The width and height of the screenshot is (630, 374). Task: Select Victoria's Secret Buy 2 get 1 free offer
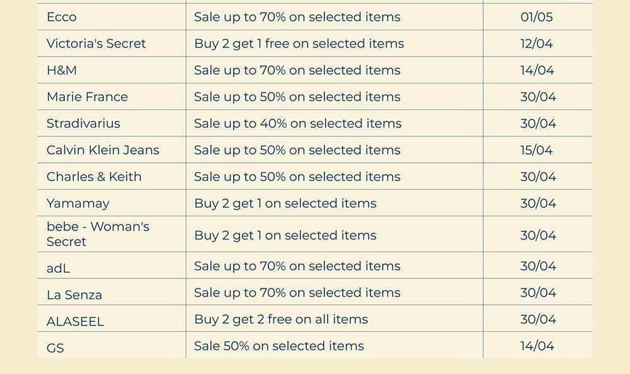tap(299, 43)
